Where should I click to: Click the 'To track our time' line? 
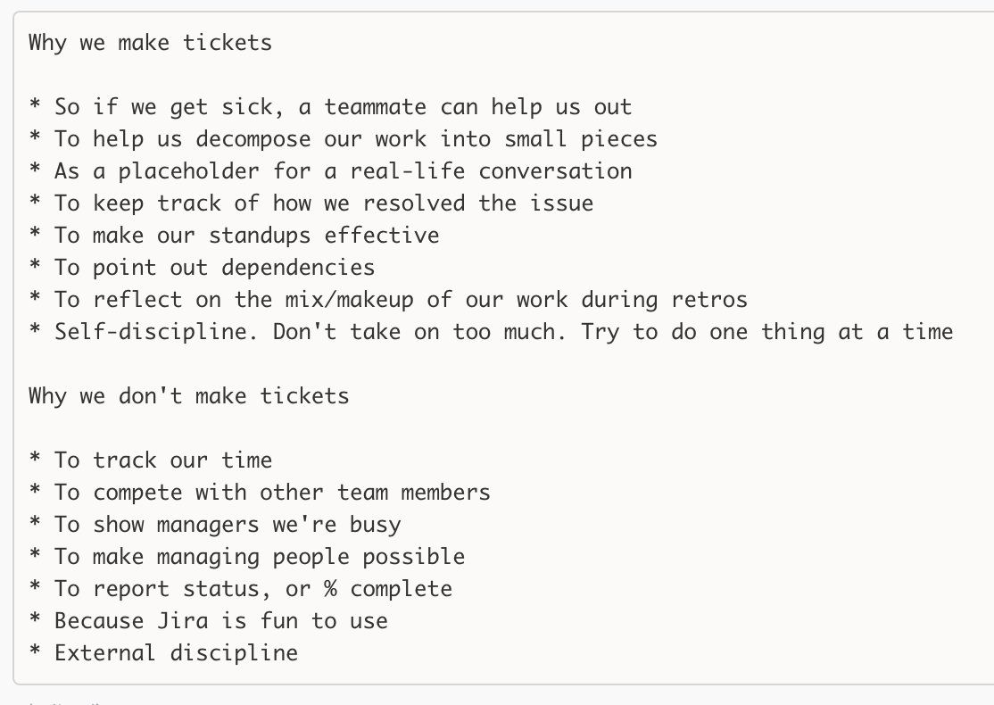[150, 460]
